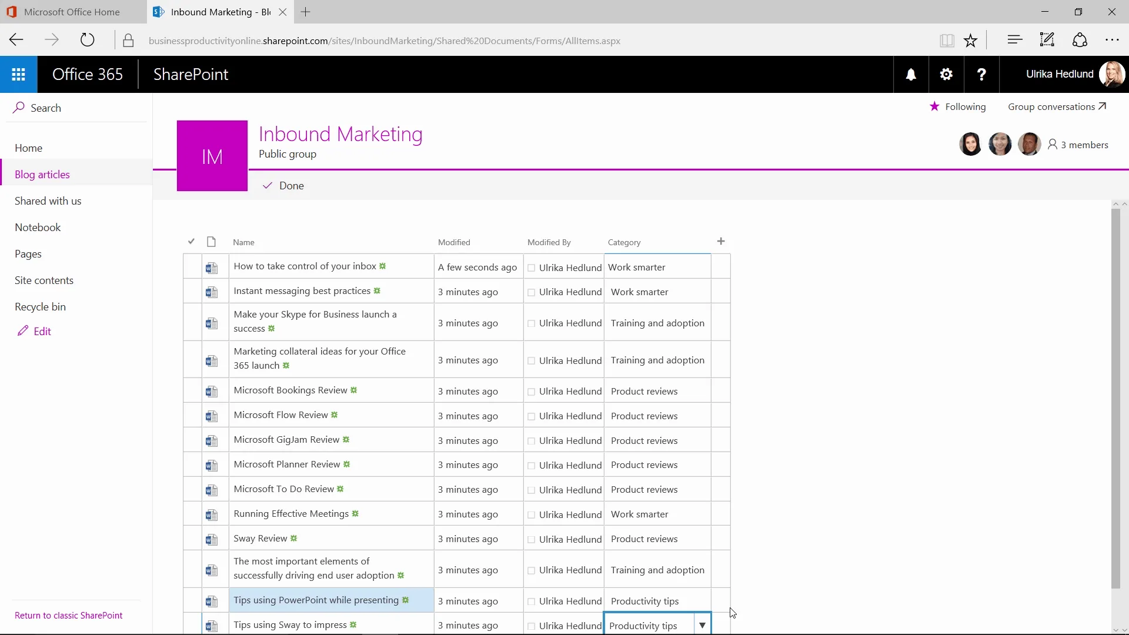1129x635 pixels.
Task: Refresh the page with the reload icon
Action: point(87,41)
